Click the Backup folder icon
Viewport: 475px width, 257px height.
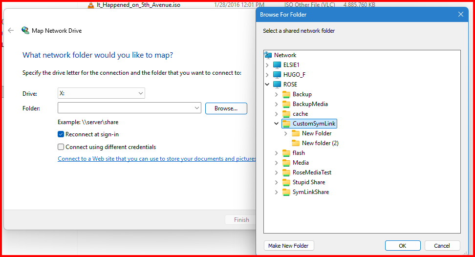coord(286,94)
